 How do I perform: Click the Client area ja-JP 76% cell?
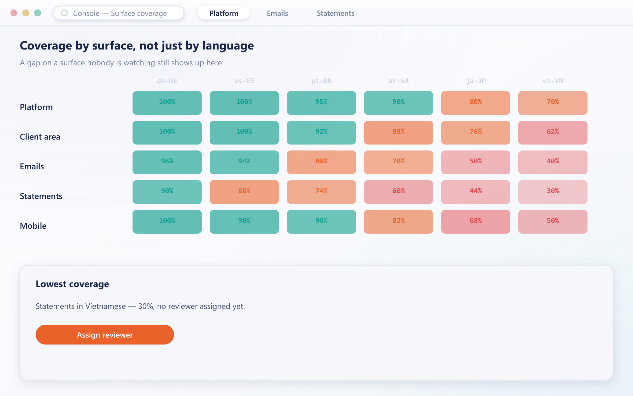point(476,133)
